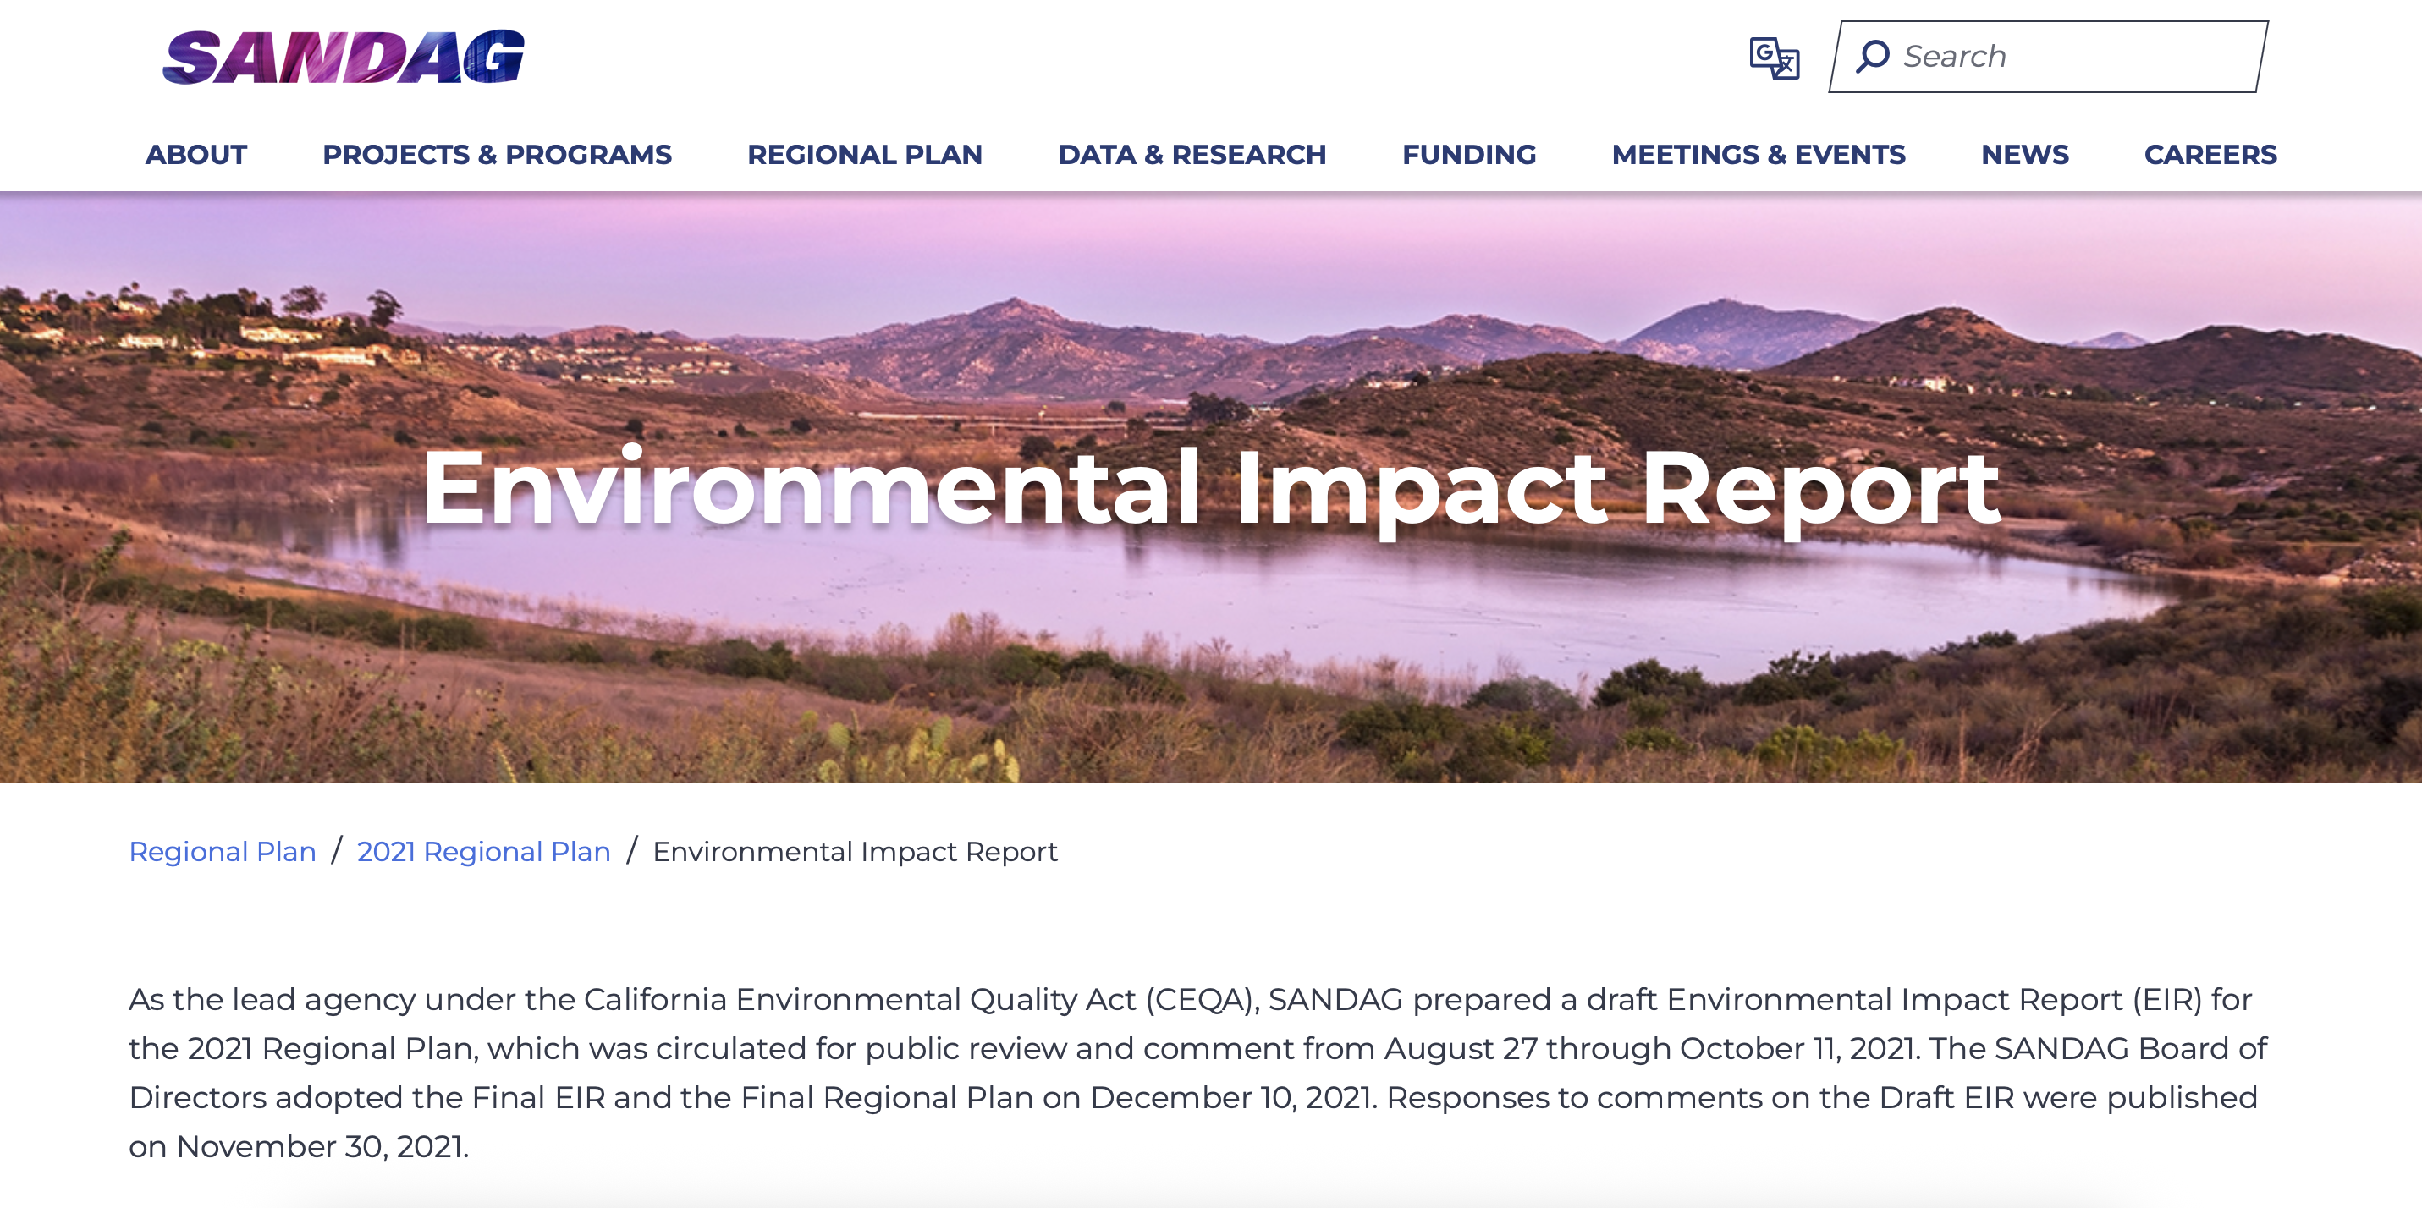Open the Google Translate language icon
Screen dimensions: 2422x1208
click(x=1773, y=58)
